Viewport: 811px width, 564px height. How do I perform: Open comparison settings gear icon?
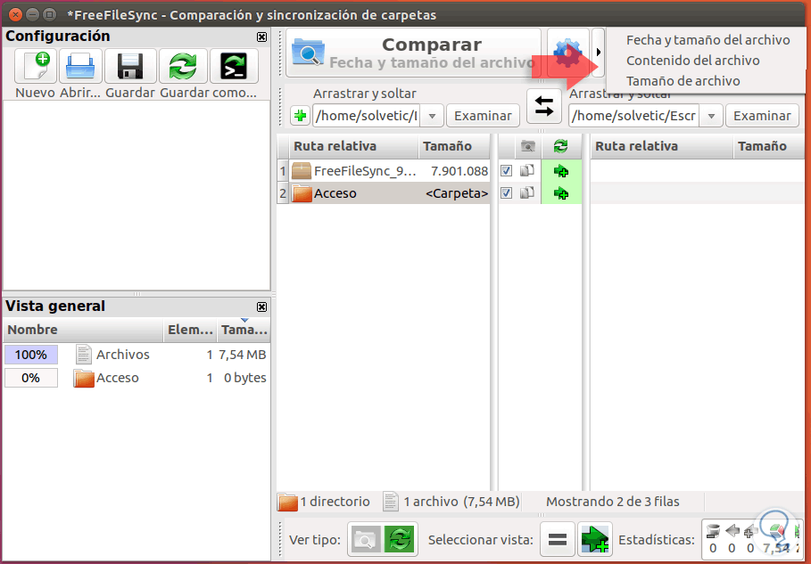click(567, 53)
